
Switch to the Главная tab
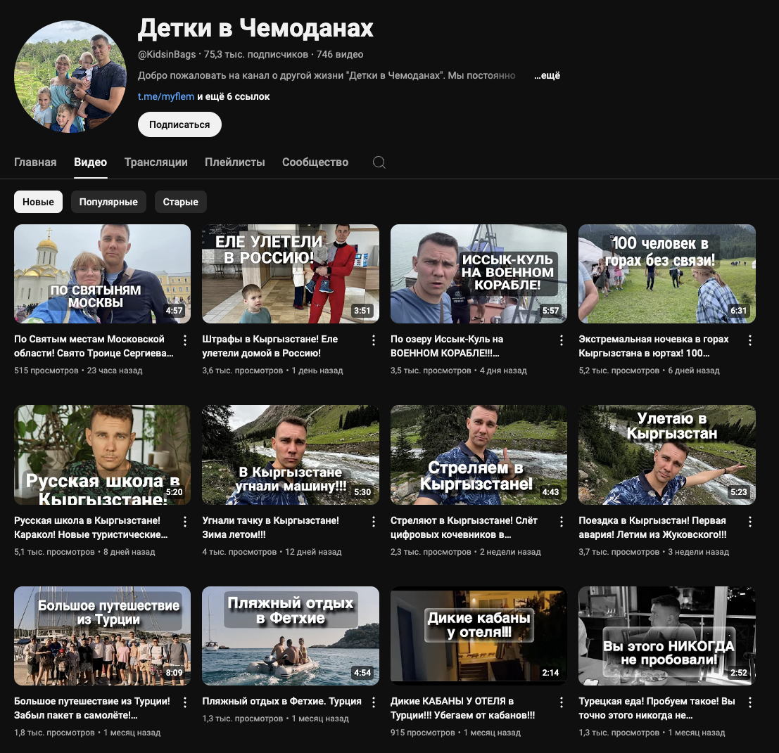35,162
